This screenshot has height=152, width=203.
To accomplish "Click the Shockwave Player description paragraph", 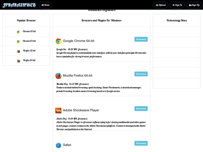I will coord(101,126).
